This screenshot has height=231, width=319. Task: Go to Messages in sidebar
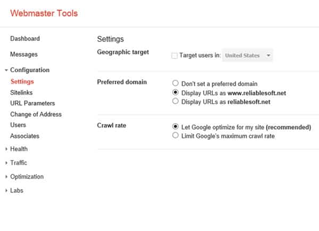point(24,55)
